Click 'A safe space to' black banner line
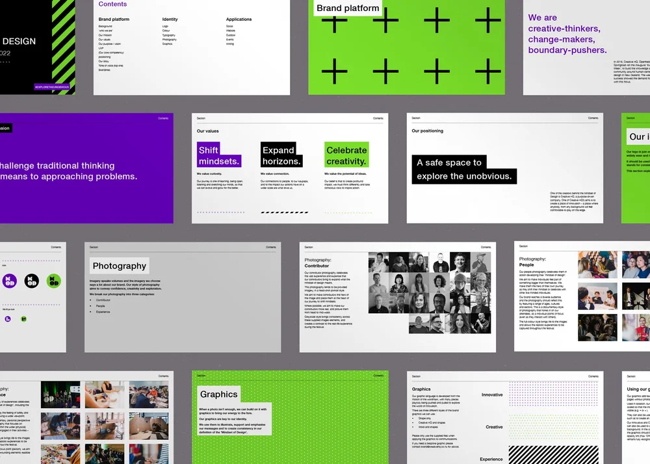 click(449, 162)
